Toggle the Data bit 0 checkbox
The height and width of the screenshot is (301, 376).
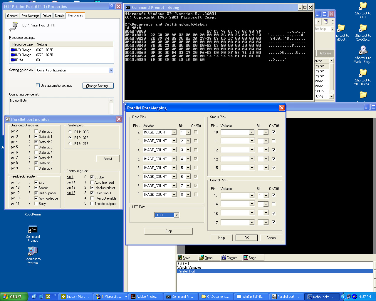pyautogui.click(x=36, y=131)
